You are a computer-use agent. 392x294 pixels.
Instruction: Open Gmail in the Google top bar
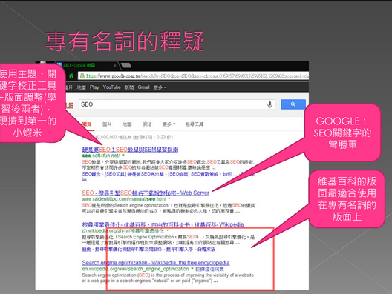(143, 87)
